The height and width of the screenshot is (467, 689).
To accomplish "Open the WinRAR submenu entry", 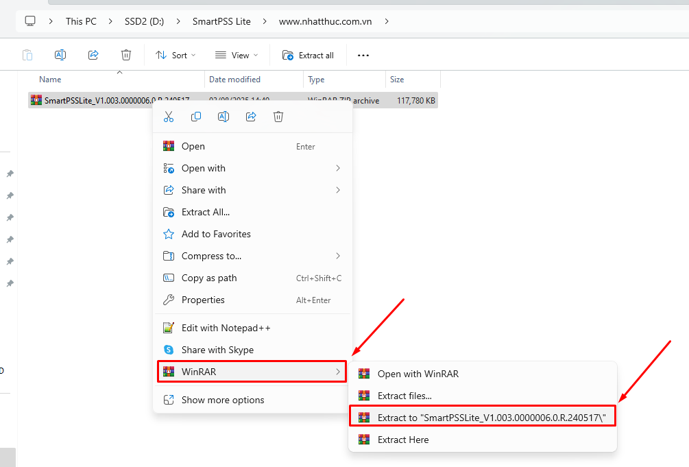I will coord(252,372).
